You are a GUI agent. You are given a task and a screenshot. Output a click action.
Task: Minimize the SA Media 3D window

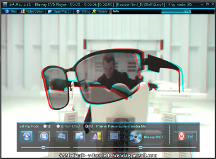pyautogui.click(x=202, y=4)
